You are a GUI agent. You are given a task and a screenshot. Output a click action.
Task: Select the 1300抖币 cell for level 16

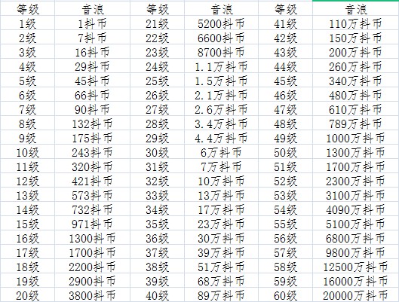pyautogui.click(x=92, y=238)
